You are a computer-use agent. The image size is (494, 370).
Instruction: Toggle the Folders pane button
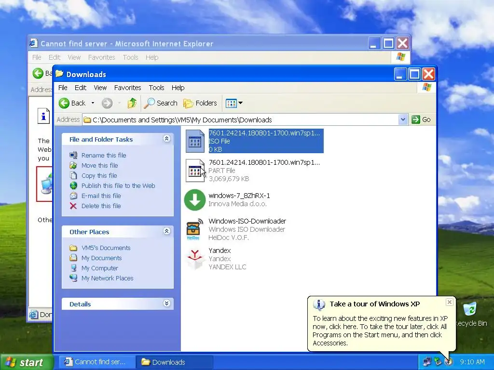[x=200, y=103]
